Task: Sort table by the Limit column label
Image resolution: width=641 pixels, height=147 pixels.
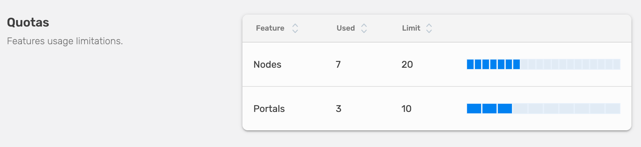Action: click(x=411, y=28)
